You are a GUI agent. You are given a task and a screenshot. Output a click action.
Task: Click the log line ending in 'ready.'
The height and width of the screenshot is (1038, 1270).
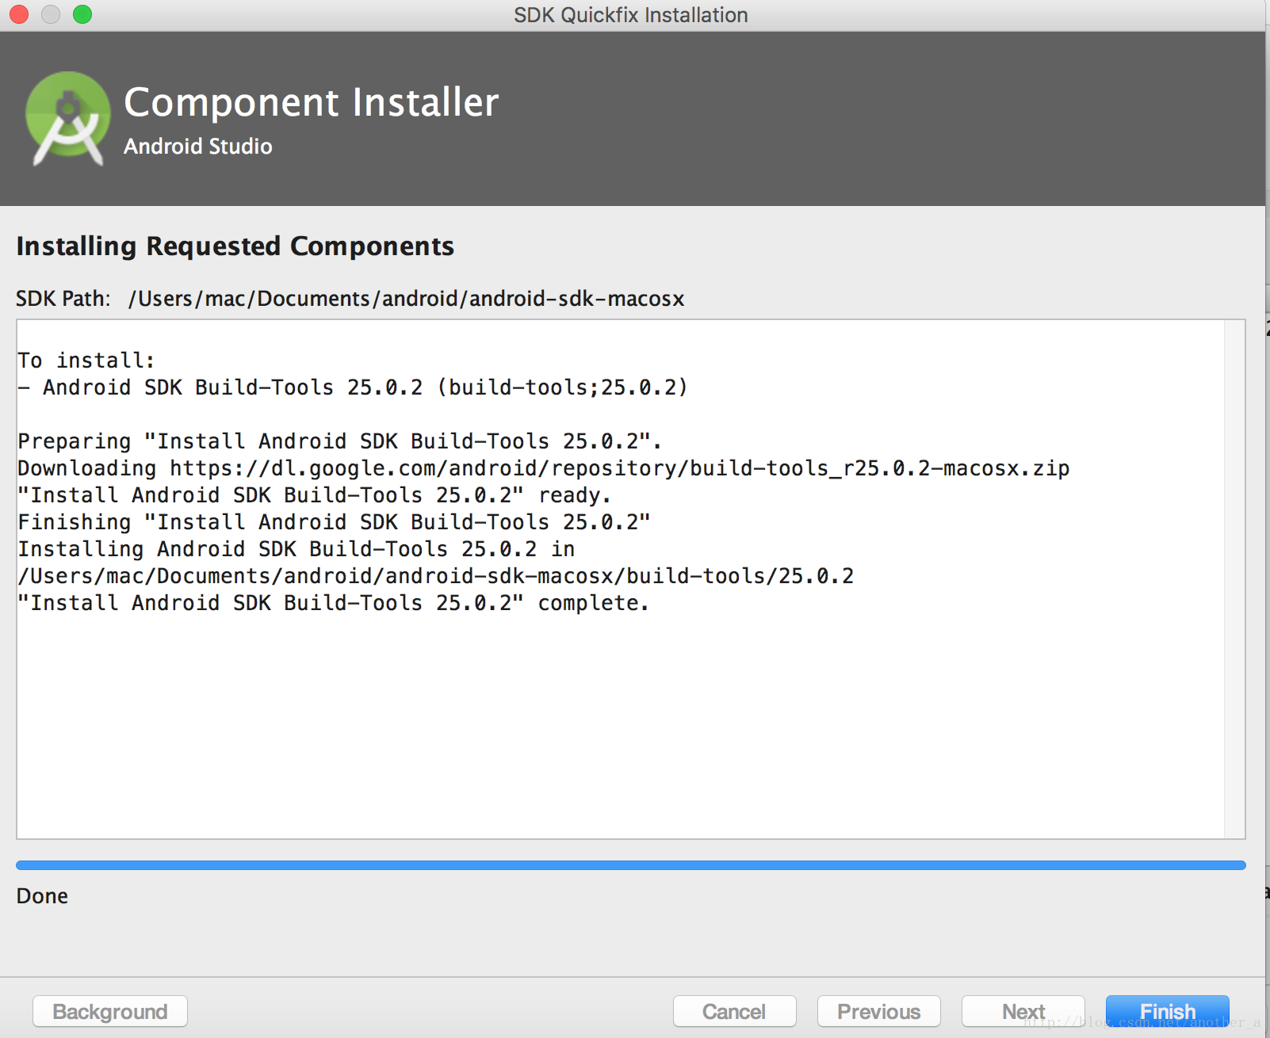(315, 495)
